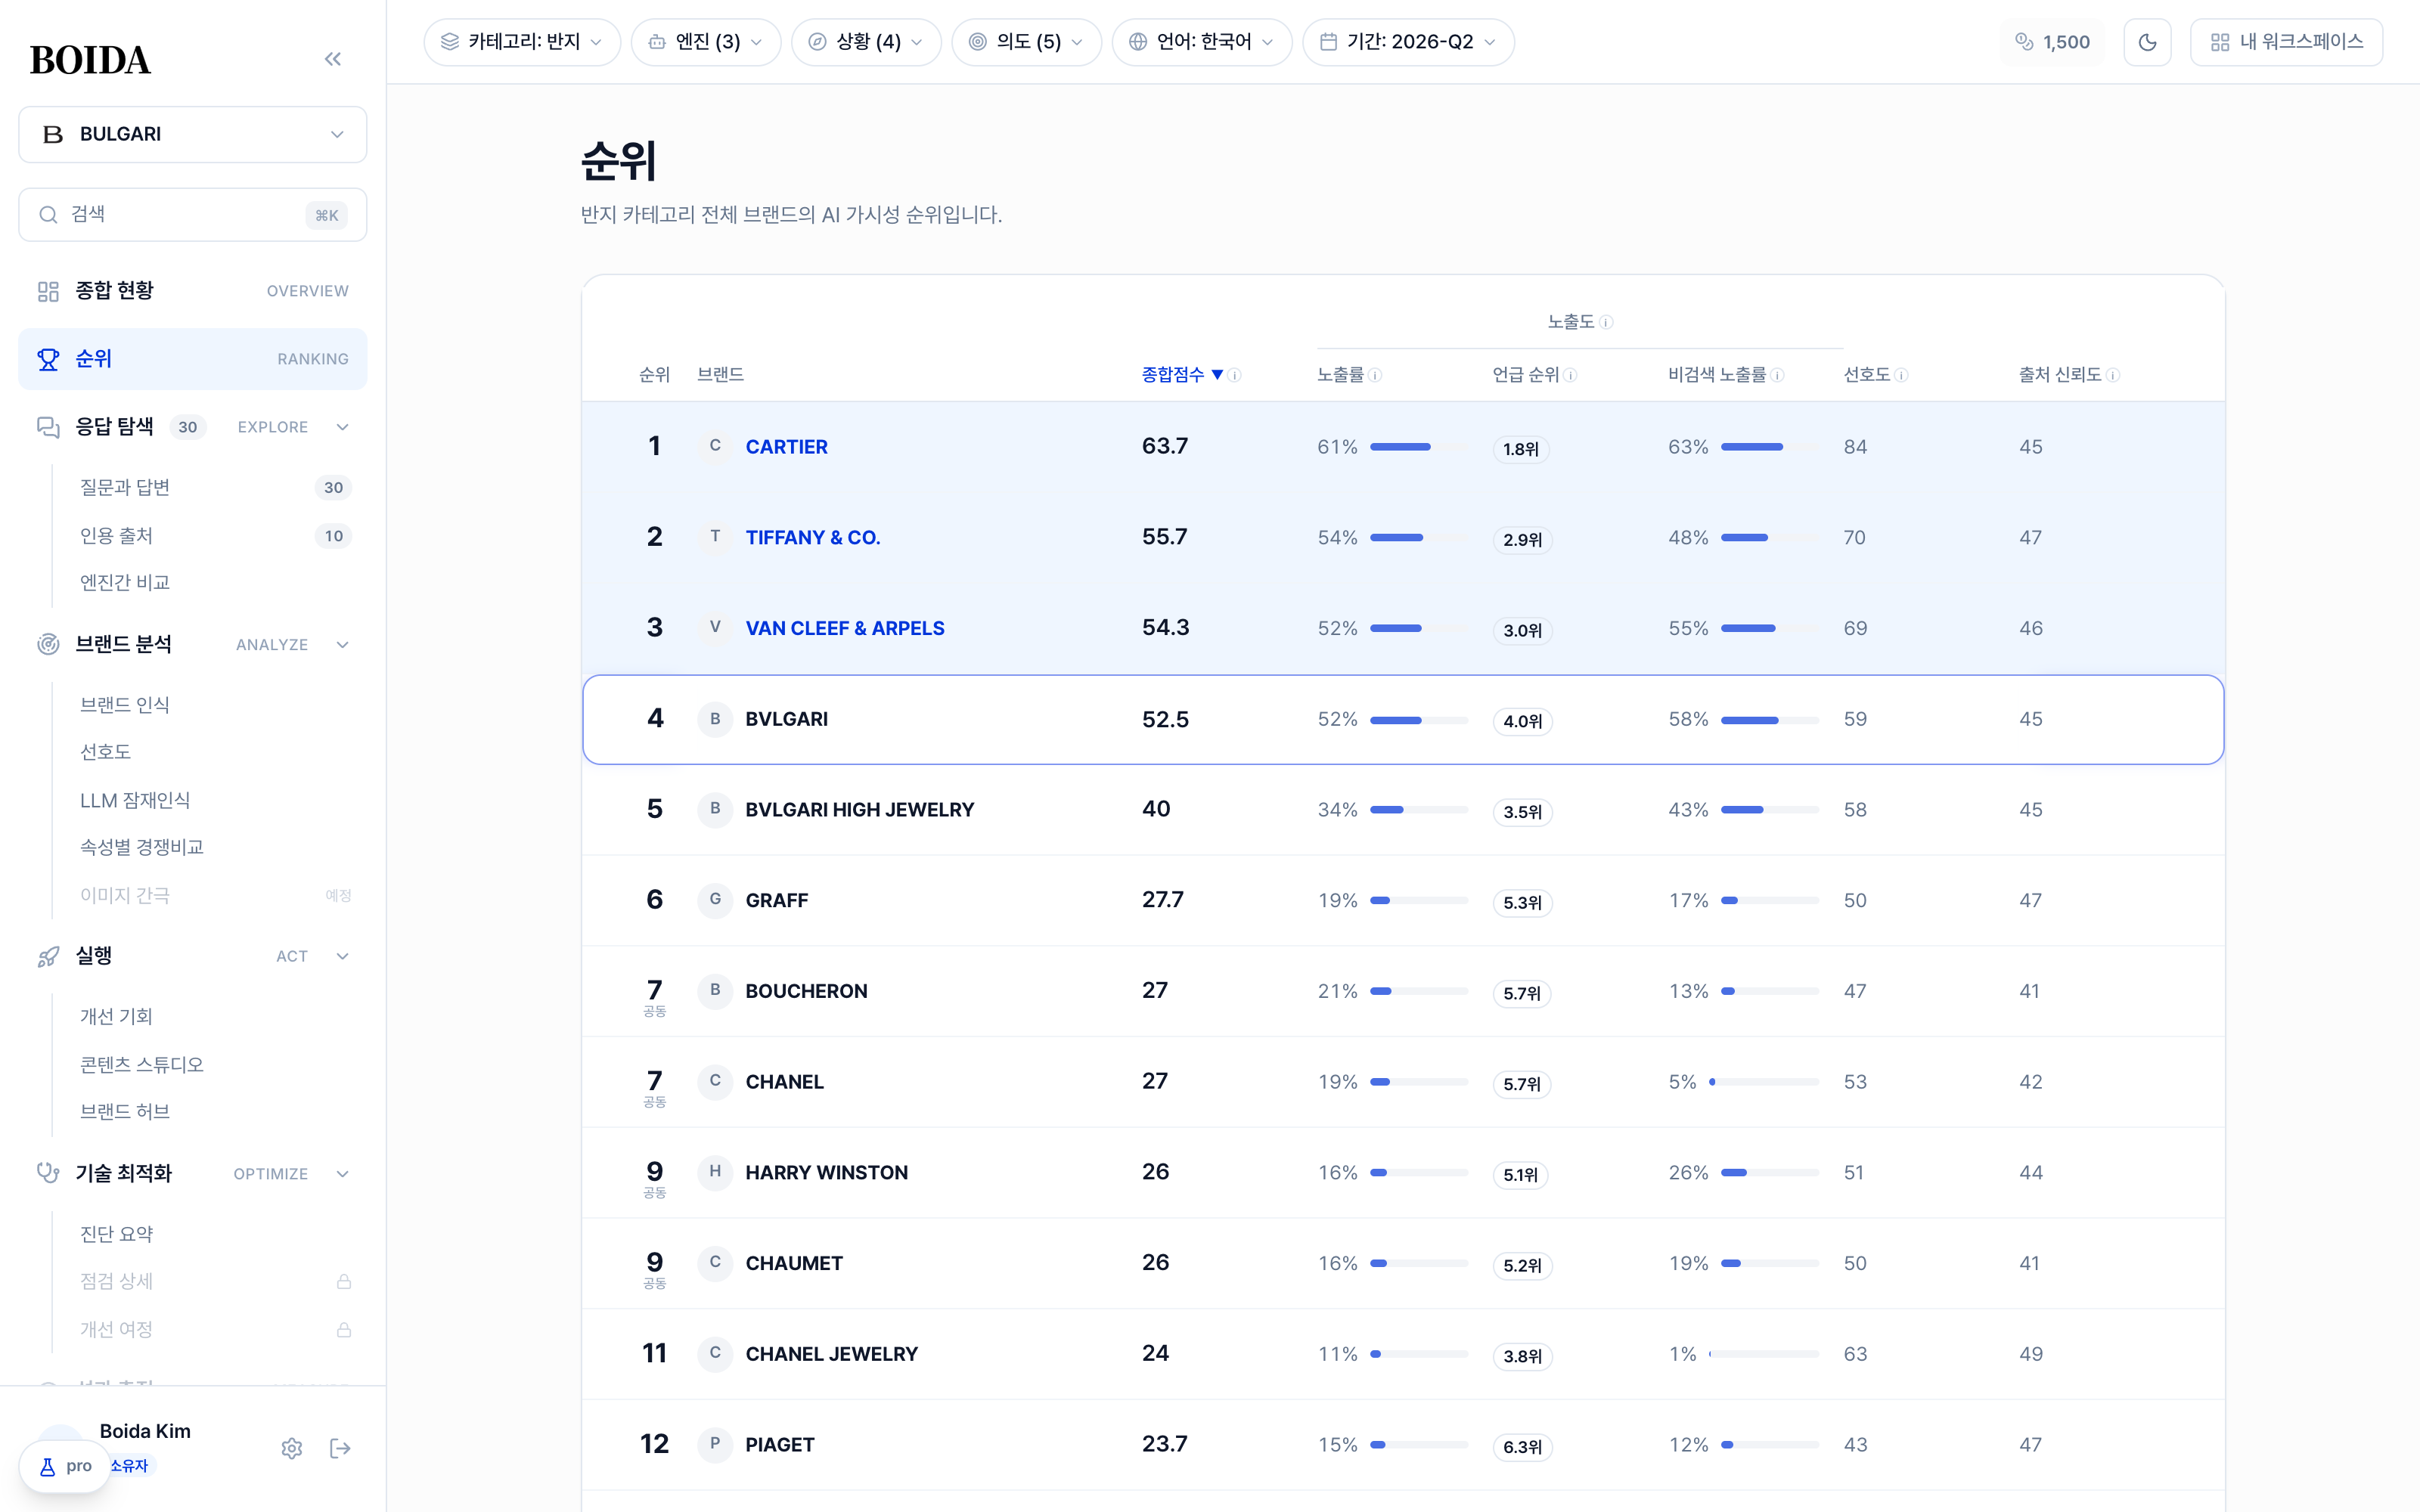This screenshot has height=1512, width=2420.
Task: Open the 의도 (5) filter dropdown
Action: click(x=1026, y=42)
